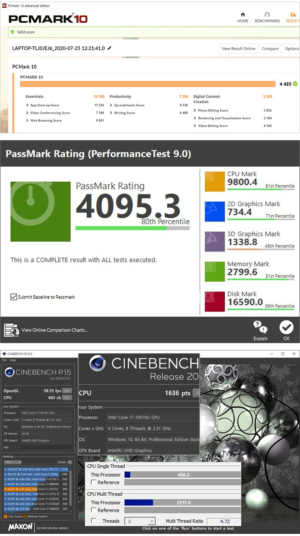Click the Options button in PCMark 10
This screenshot has height=536, width=300.
point(291,48)
